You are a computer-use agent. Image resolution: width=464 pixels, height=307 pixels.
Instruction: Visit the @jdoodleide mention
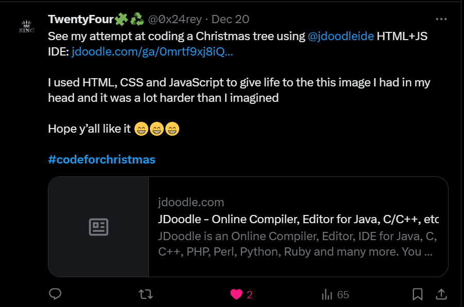tap(340, 37)
